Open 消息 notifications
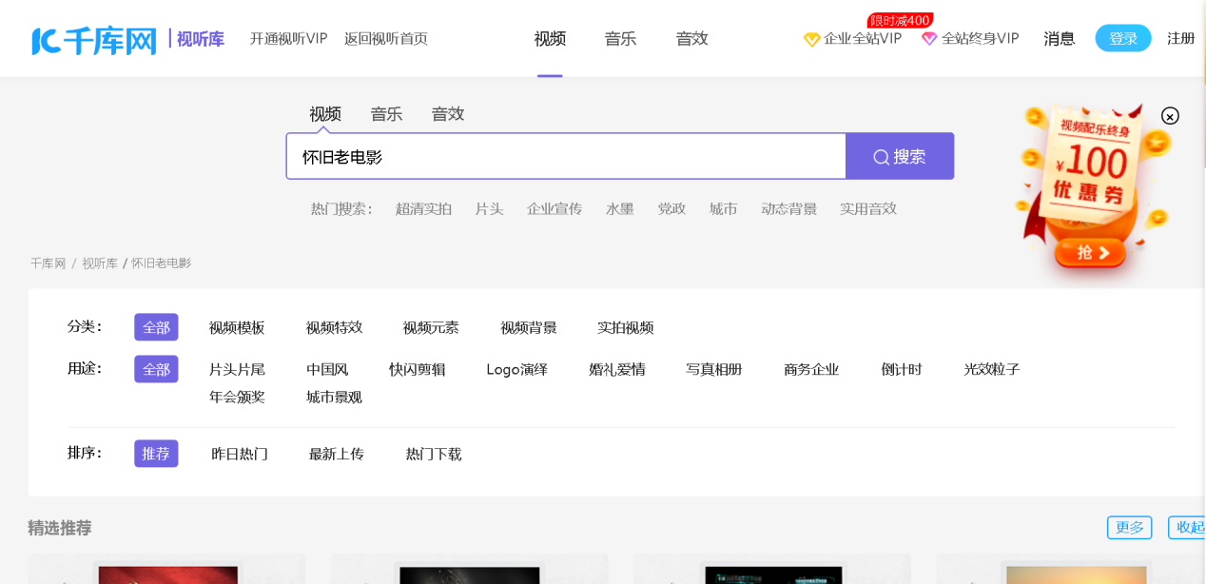This screenshot has height=584, width=1206. point(1059,39)
